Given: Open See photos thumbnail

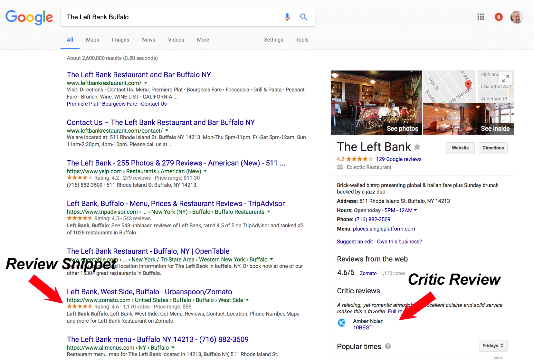Looking at the screenshot, I should 377,103.
